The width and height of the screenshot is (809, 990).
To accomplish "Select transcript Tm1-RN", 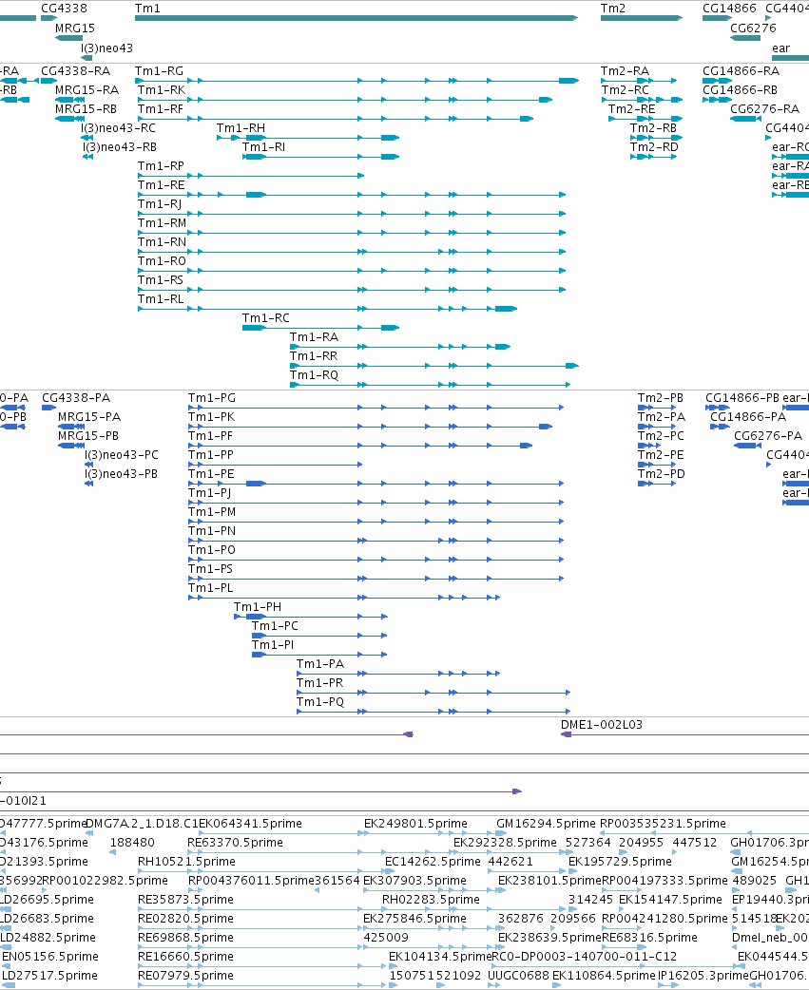I will pos(352,251).
